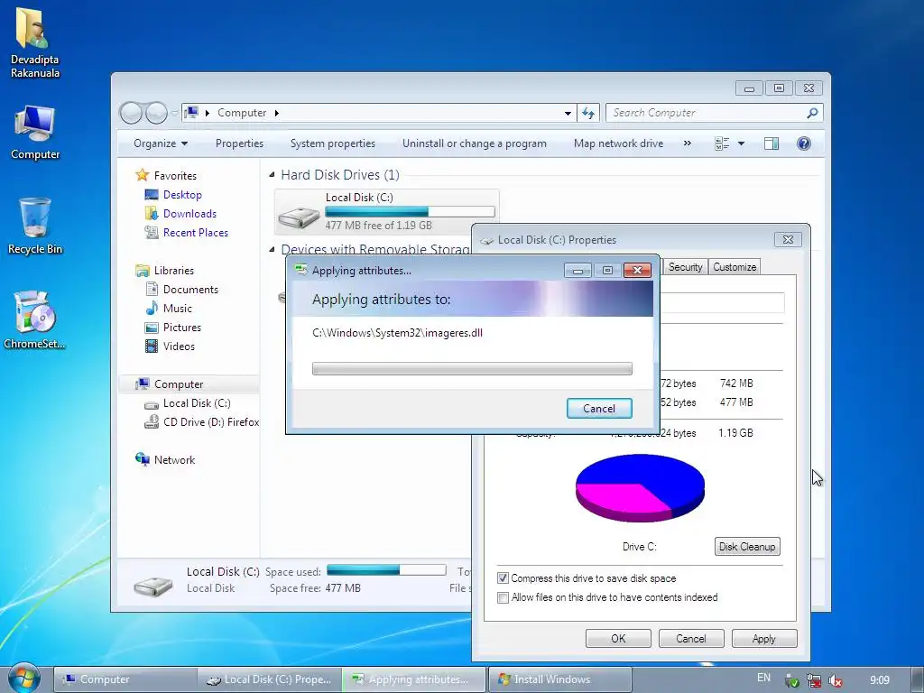This screenshot has width=924, height=693.
Task: Select the Local Disk (C:) drive icon
Action: coord(299,217)
